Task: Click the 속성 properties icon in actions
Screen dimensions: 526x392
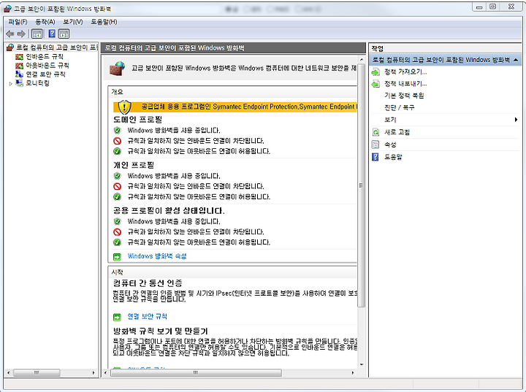Action: (x=376, y=145)
